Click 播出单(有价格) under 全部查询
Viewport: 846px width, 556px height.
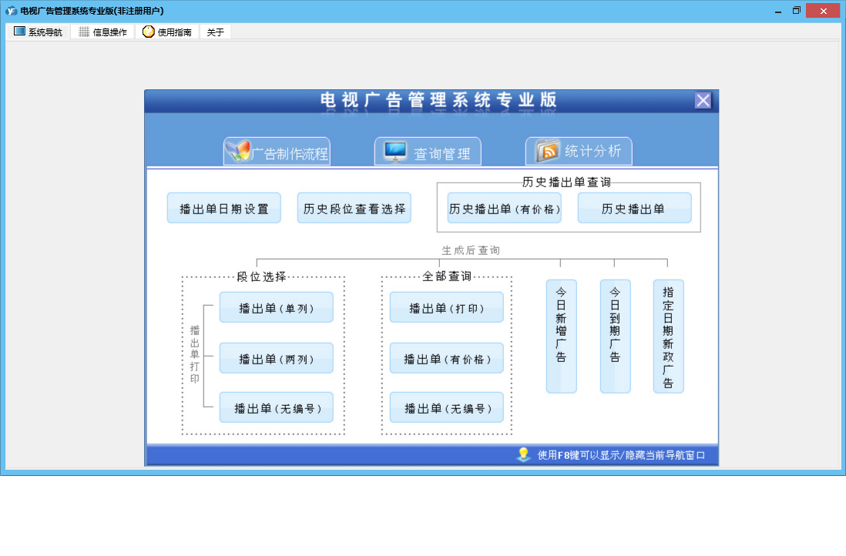(447, 358)
